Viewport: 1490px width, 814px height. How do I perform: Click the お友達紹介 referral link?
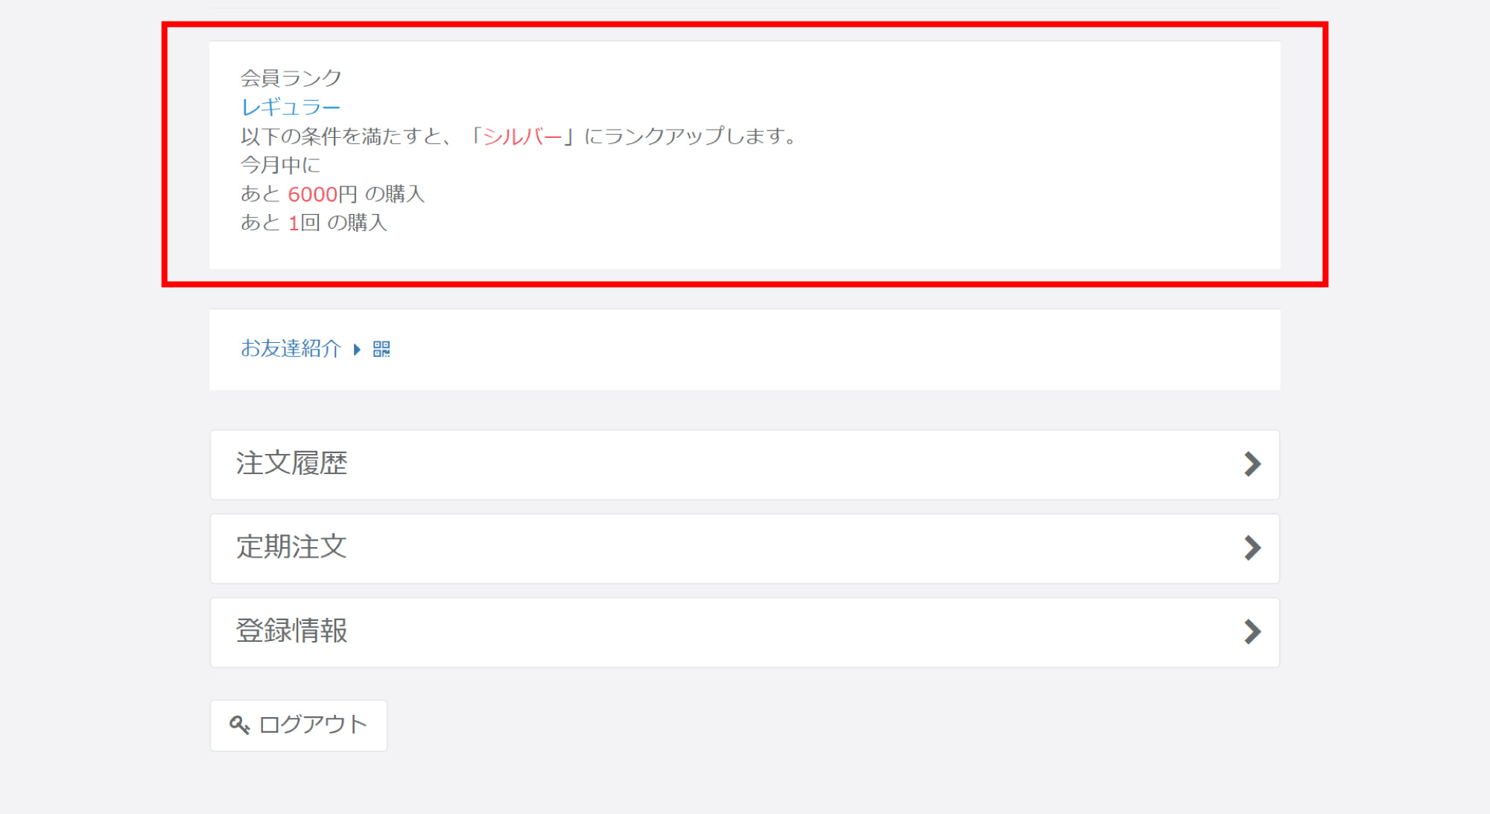290,349
